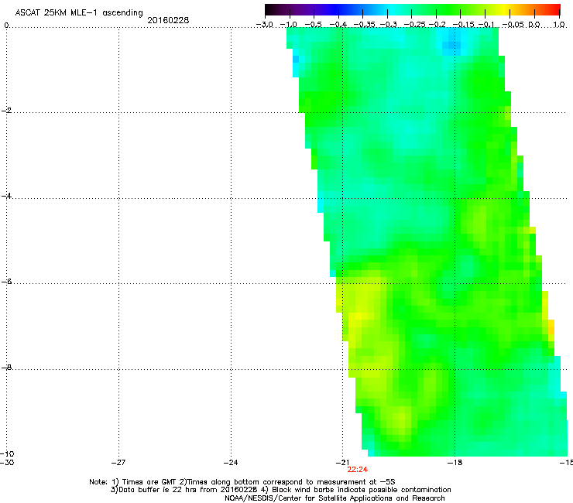Click the red timestamp 22:24
573x503 pixels.
(358, 470)
